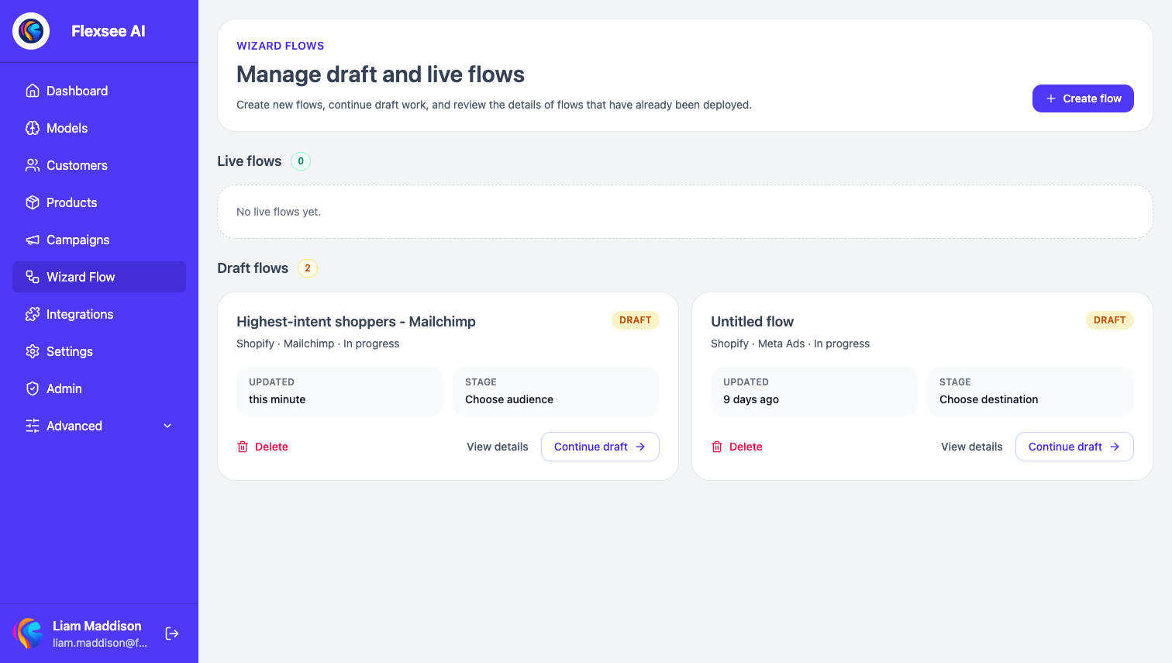
Task: Click the Live flows section heading
Action: 250,161
